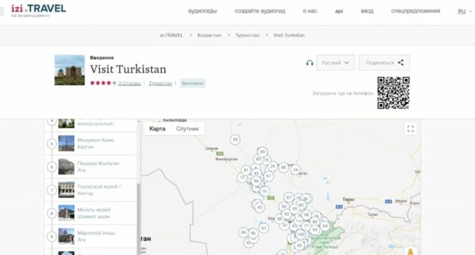This screenshot has height=255, width=475.
Task: Go to Туркестан breadcrumb
Action: tap(247, 35)
